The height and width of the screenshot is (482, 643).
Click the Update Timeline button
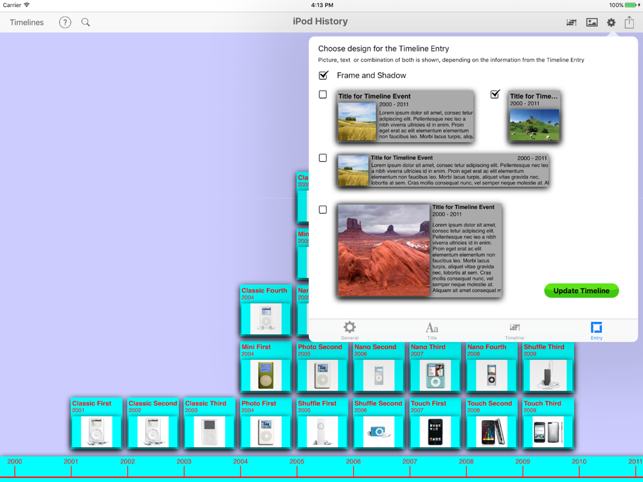pyautogui.click(x=581, y=290)
